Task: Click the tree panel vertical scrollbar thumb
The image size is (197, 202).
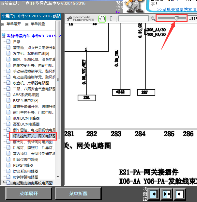Action: [x=58, y=80]
